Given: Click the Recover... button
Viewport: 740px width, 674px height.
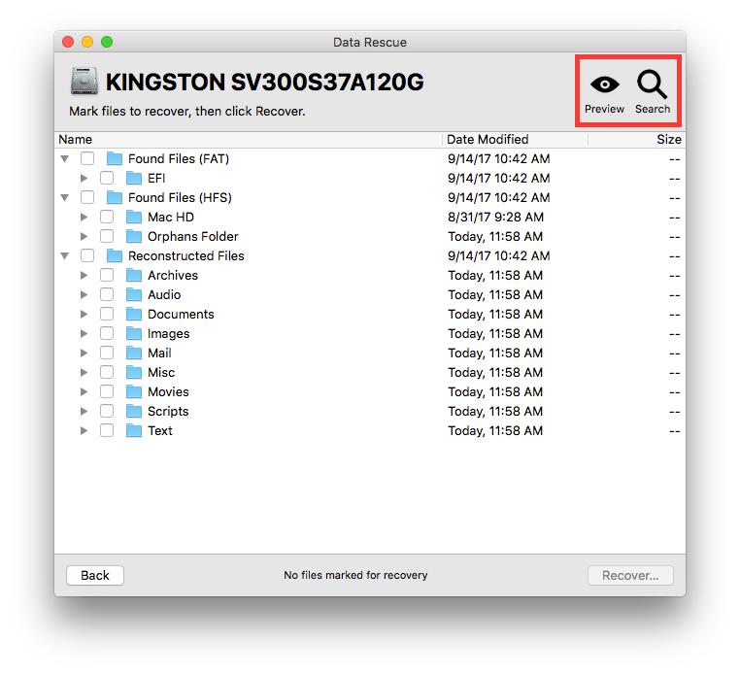Looking at the screenshot, I should tap(630, 575).
